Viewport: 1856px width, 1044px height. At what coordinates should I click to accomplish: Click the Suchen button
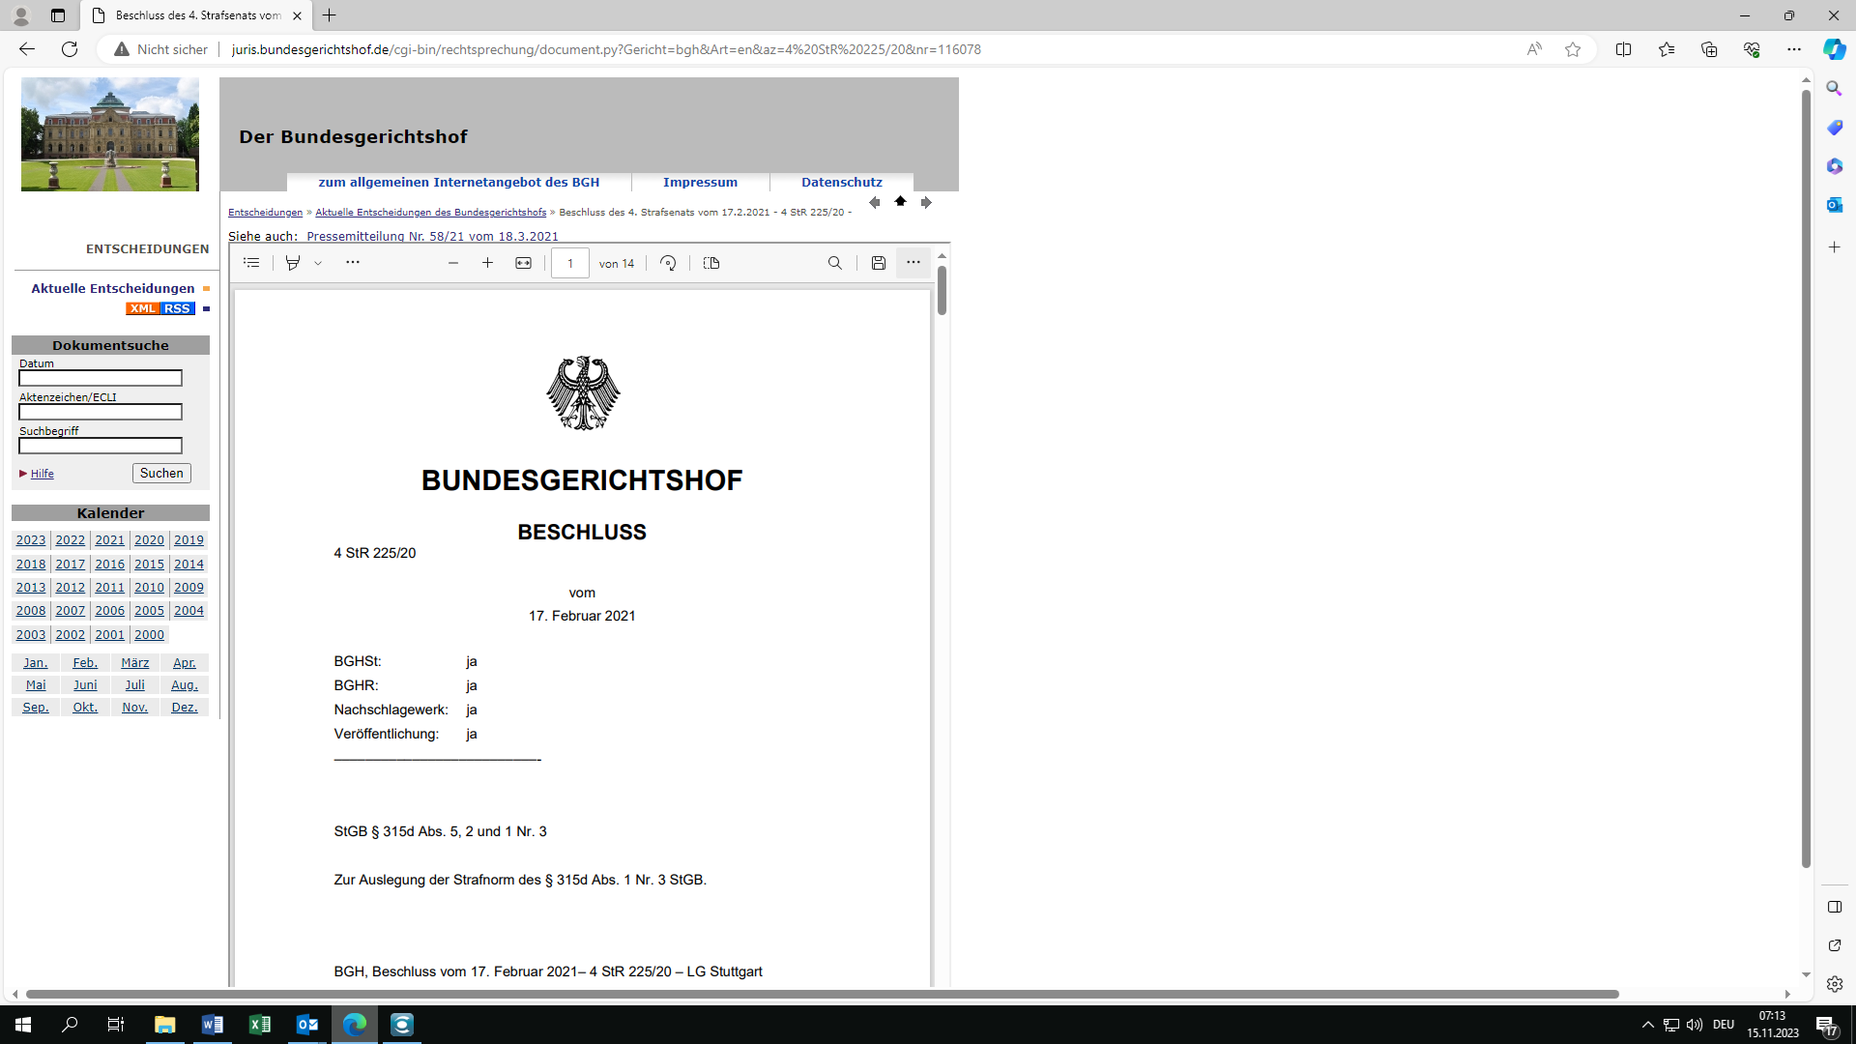[x=161, y=473]
